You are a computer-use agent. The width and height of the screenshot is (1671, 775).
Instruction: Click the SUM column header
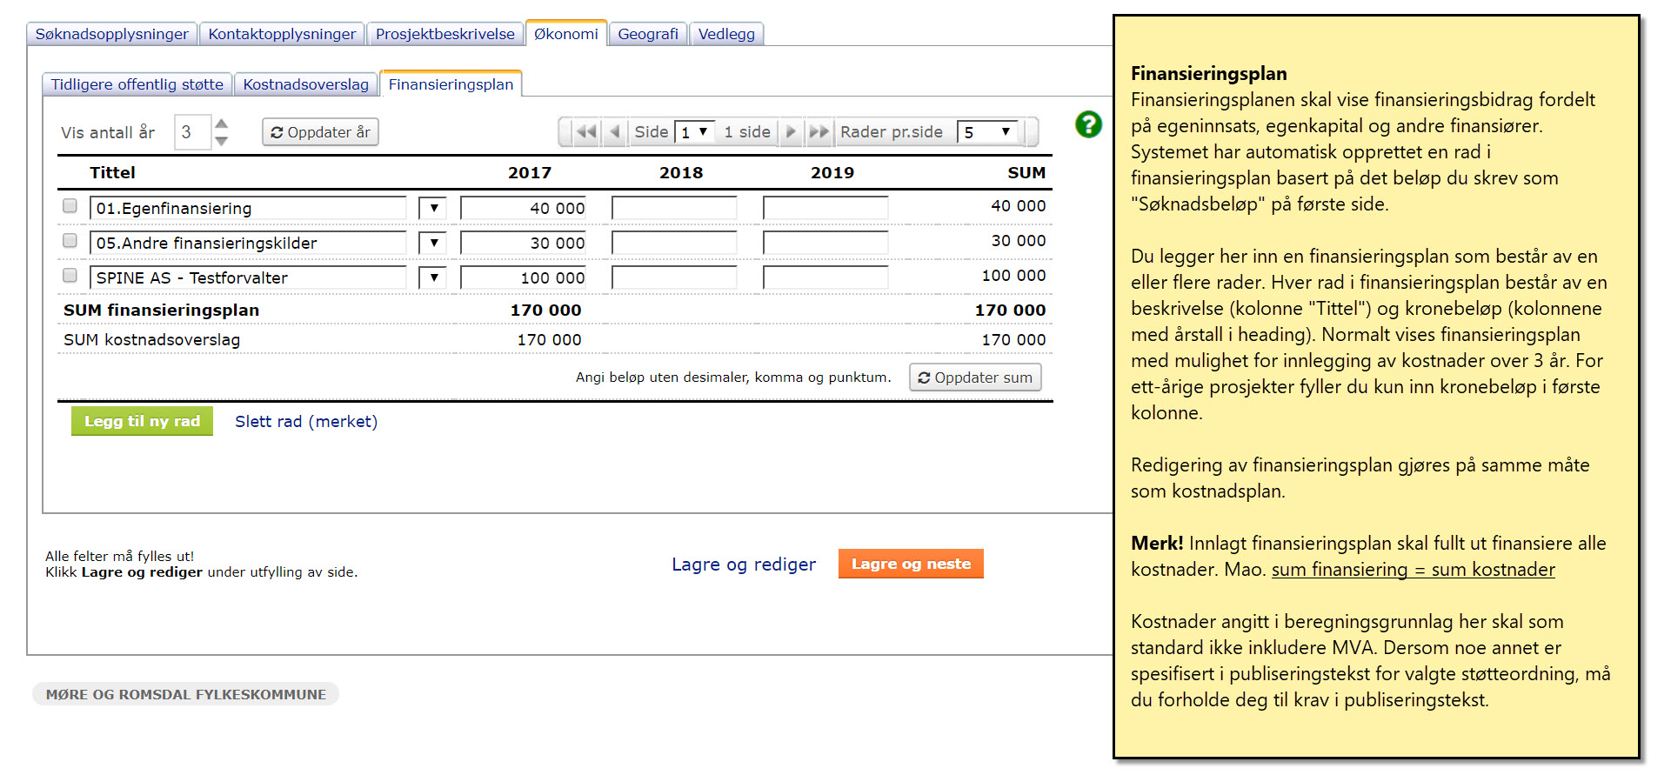click(x=1026, y=172)
